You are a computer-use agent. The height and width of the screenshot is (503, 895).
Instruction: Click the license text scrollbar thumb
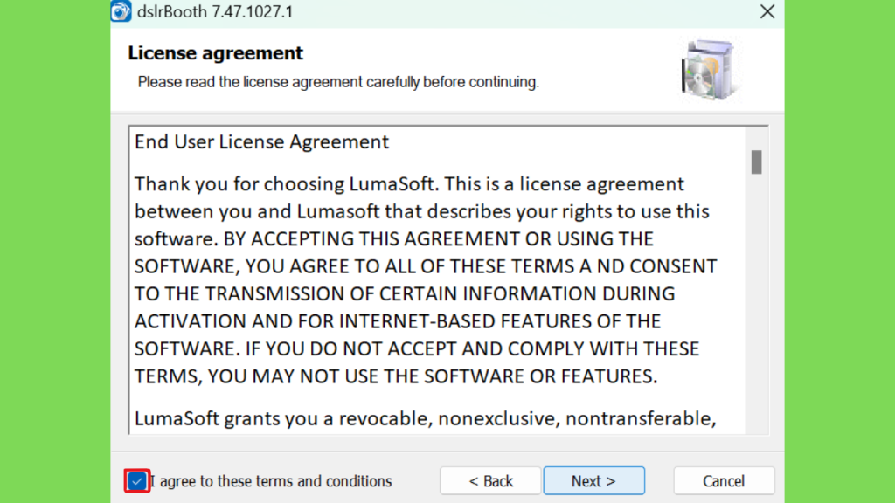tap(756, 162)
